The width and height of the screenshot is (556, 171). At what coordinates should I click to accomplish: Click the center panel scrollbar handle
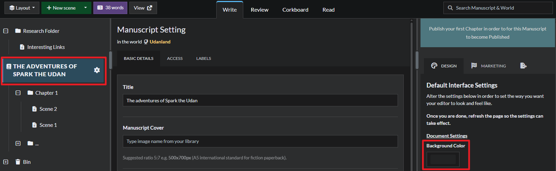(417, 60)
